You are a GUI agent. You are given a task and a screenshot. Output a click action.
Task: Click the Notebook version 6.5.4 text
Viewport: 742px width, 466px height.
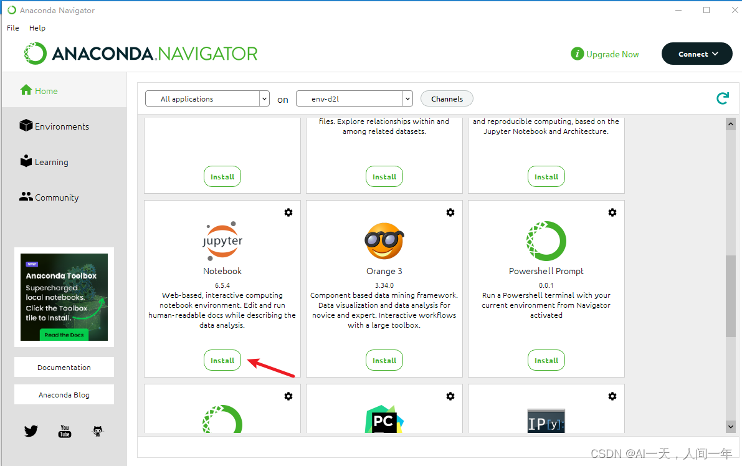[x=222, y=285]
